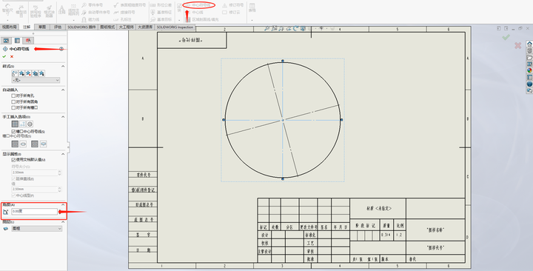The image size is (533, 271).
Task: Collapse the 自动插入 section
Action: pyautogui.click(x=63, y=90)
